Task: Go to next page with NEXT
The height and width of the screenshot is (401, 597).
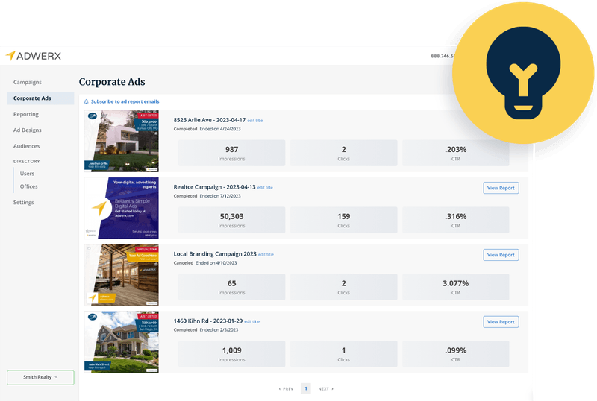Action: click(x=326, y=389)
